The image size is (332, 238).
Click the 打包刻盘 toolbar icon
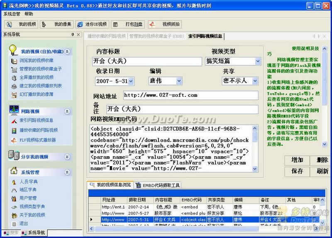point(115,25)
